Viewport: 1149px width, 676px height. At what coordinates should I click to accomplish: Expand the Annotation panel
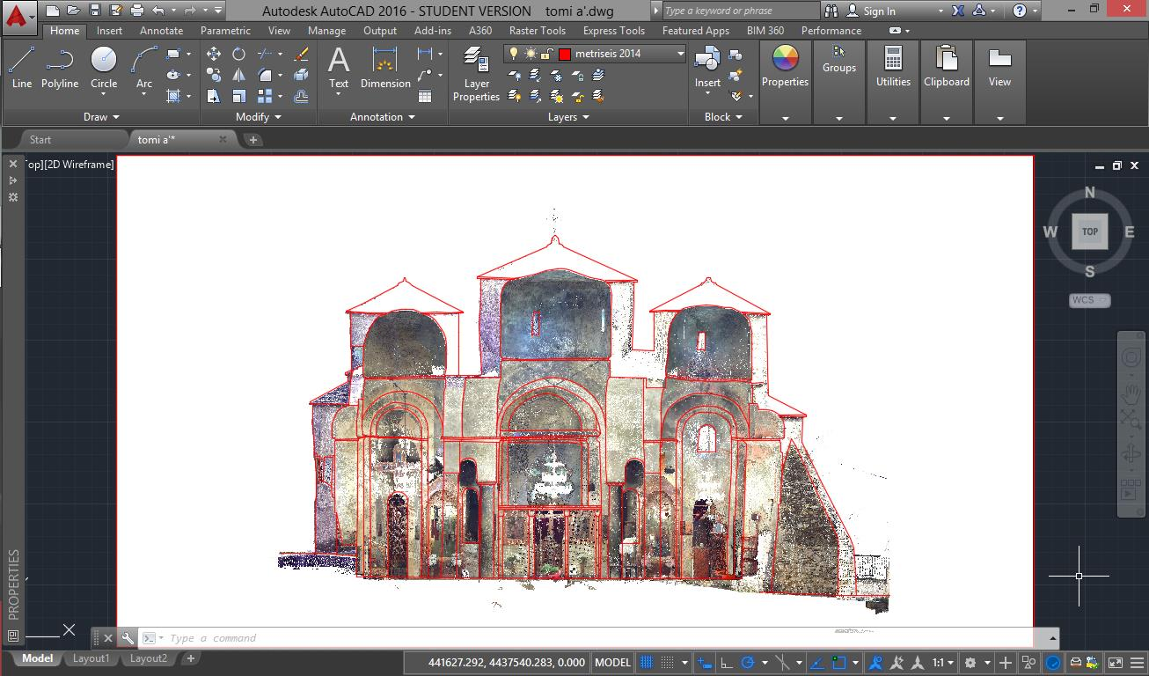[x=383, y=116]
